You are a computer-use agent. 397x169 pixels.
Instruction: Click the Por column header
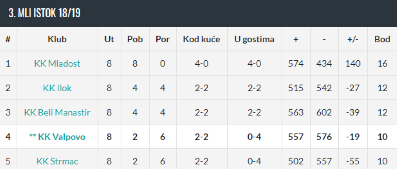(x=162, y=40)
